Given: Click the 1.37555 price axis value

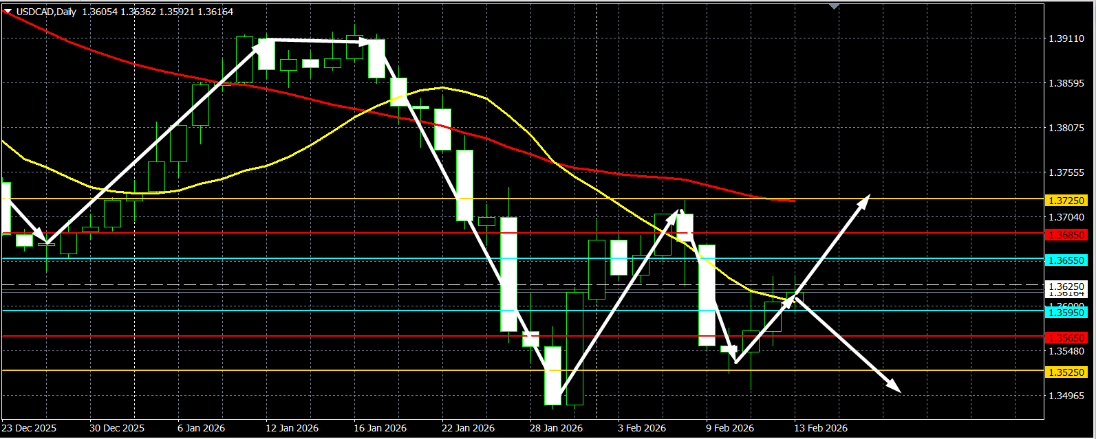Looking at the screenshot, I should point(1066,172).
